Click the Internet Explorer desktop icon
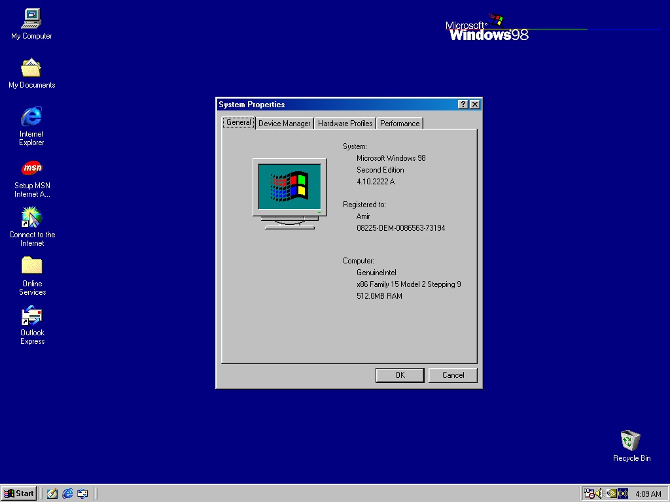The image size is (670, 502). click(x=31, y=117)
